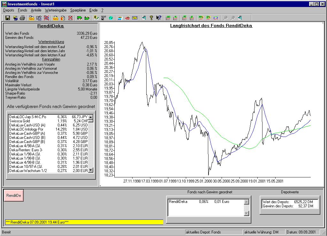Select DekaLux-Wachstum 1/2 row
This screenshot has height=236, width=327.
coord(49,171)
